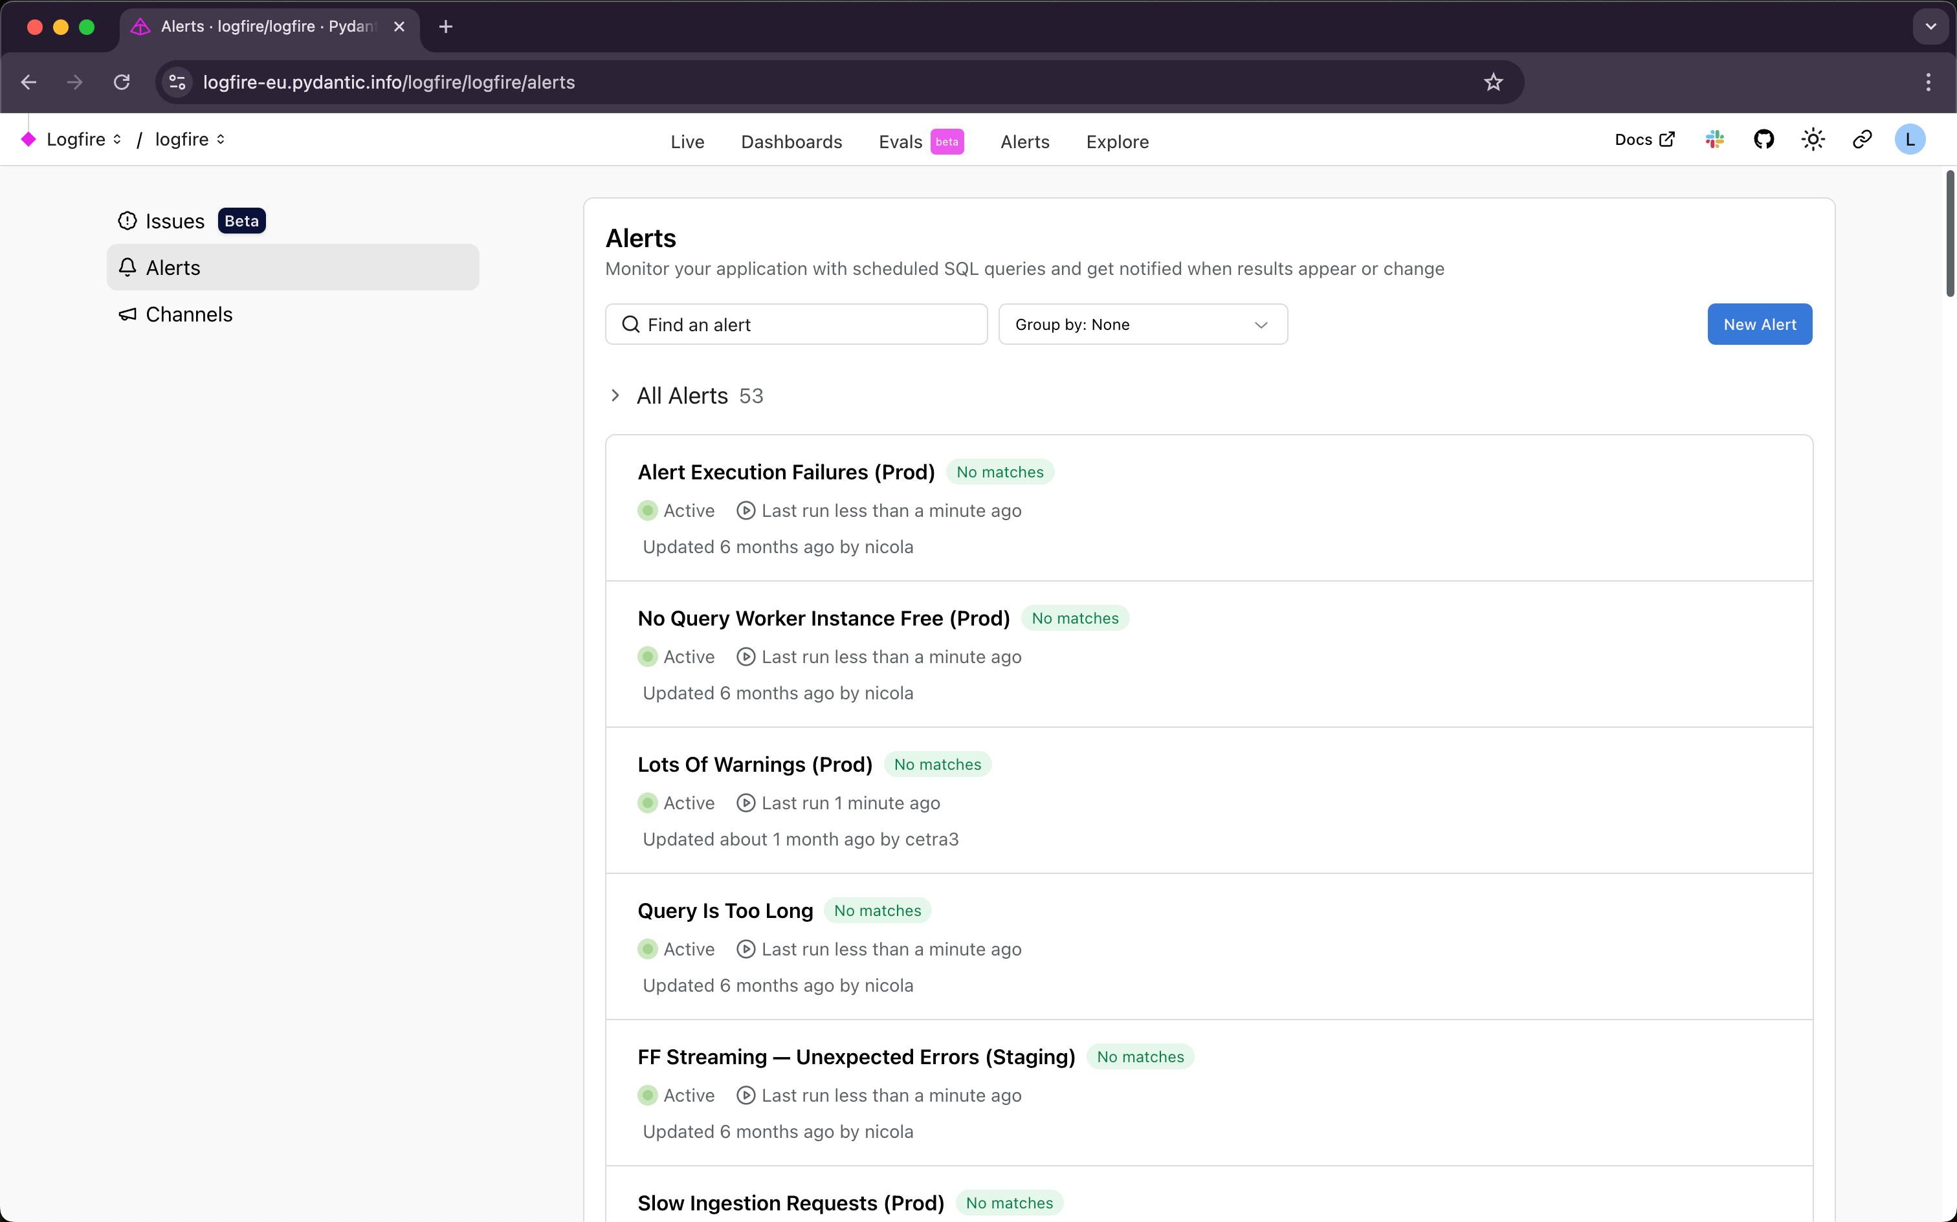Open the Logfire organization switcher
This screenshot has width=1957, height=1222.
(84, 140)
